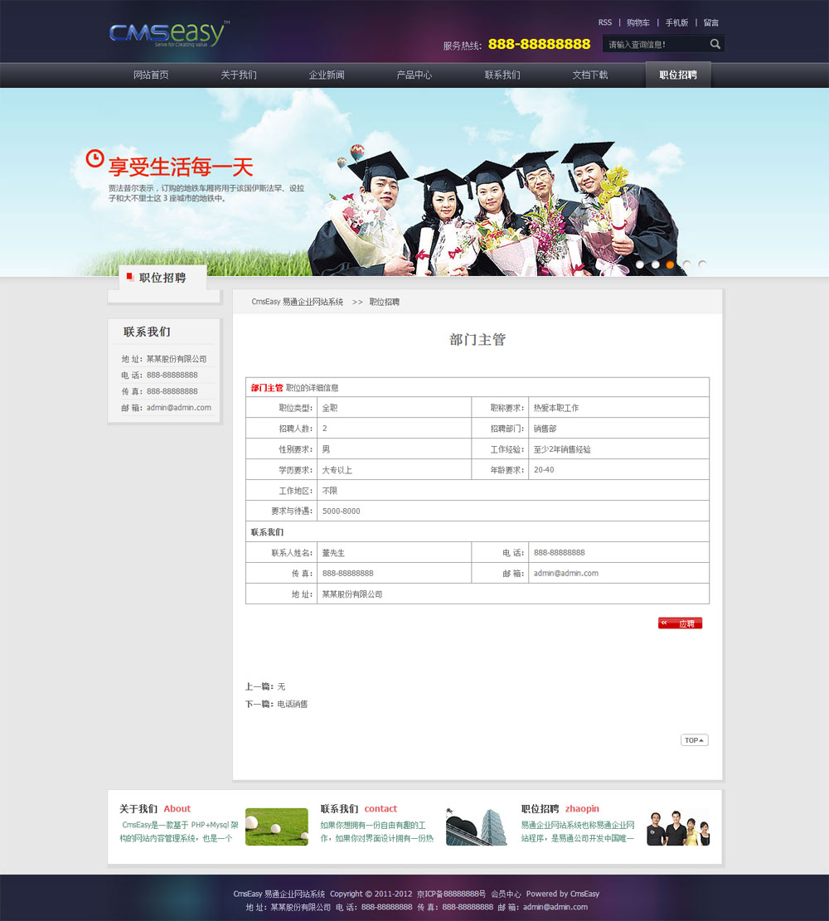This screenshot has height=921, width=829.
Task: Click the search query input field
Action: [655, 45]
